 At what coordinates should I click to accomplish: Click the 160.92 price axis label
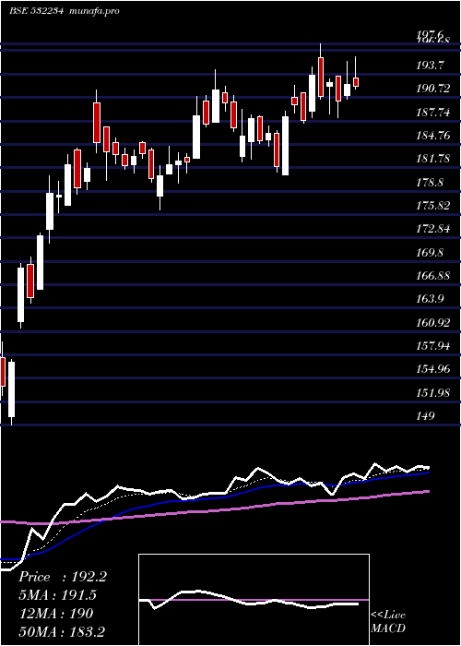click(433, 322)
